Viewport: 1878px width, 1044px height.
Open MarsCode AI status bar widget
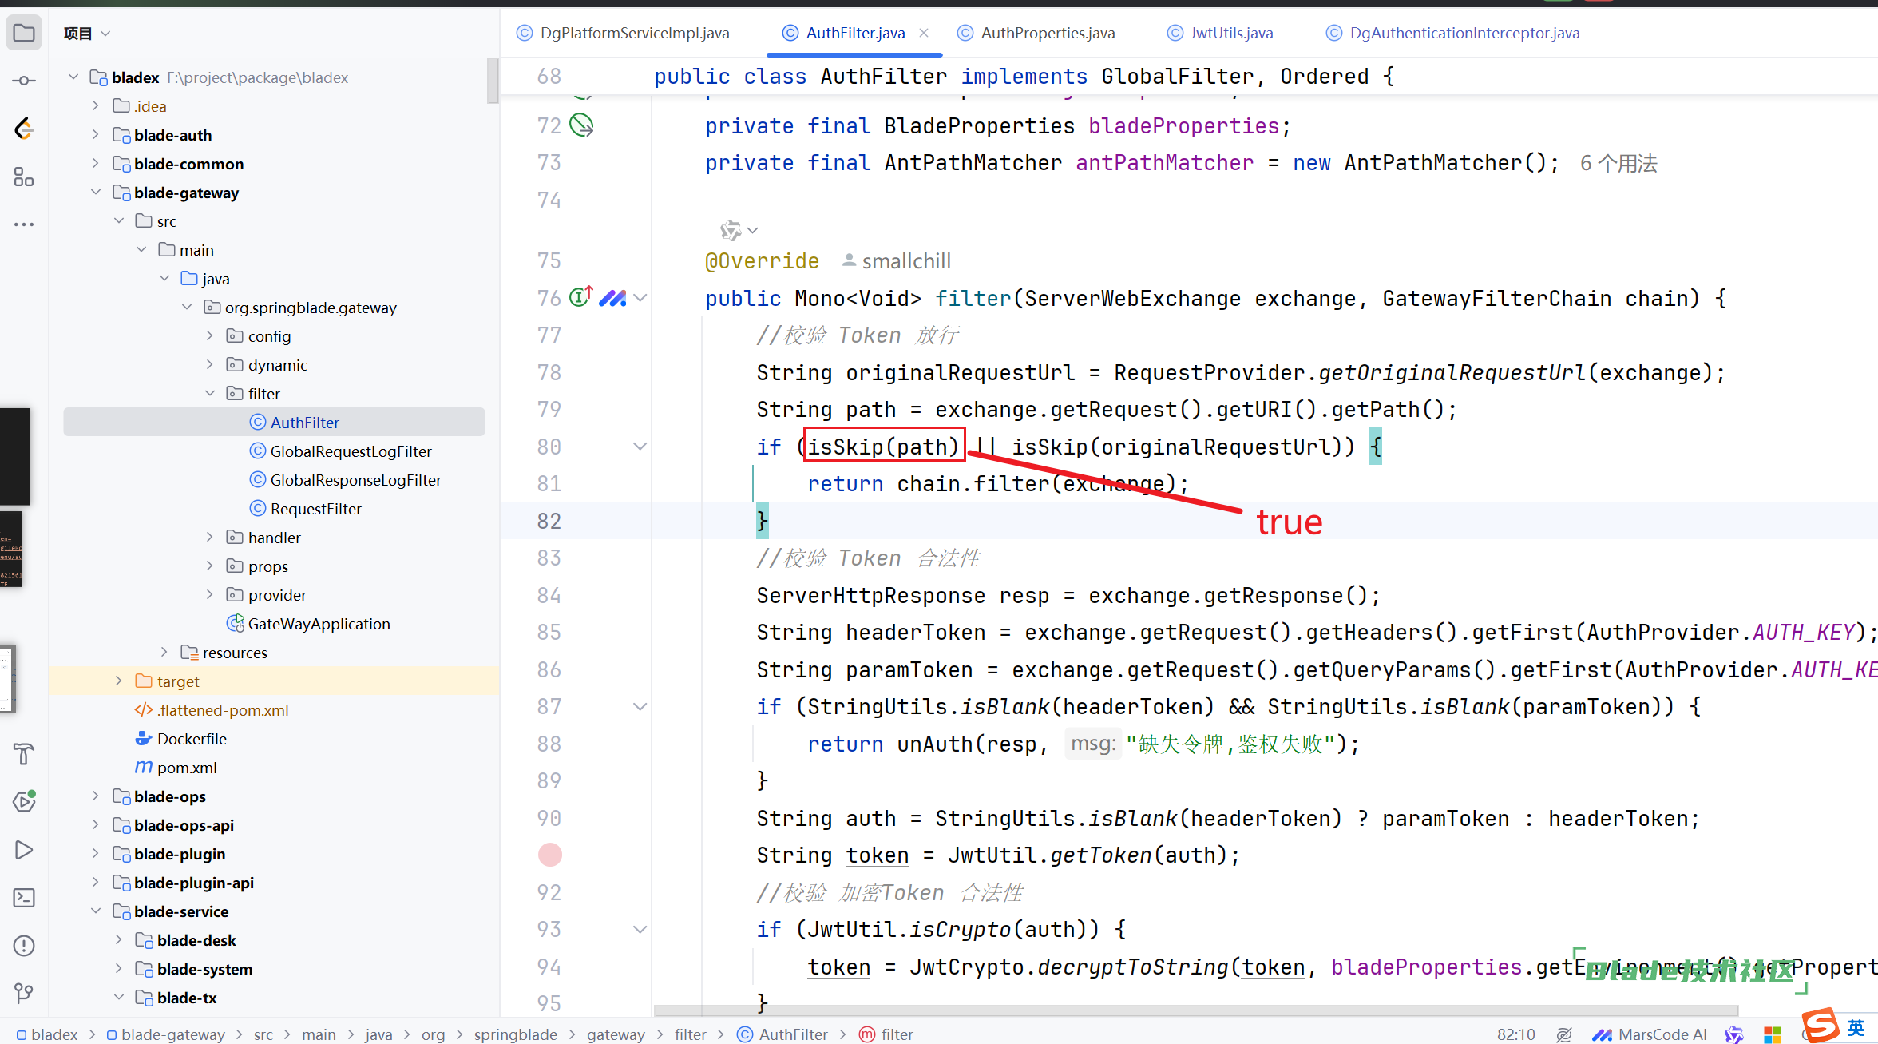1650,1034
